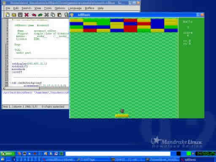Click the yellow paddle in the game
The width and height of the screenshot is (216, 162).
pos(122,116)
